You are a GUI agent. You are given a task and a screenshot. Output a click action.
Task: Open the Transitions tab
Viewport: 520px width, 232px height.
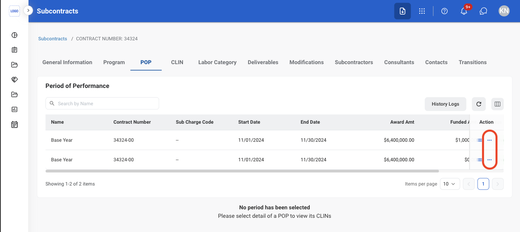[x=473, y=62]
